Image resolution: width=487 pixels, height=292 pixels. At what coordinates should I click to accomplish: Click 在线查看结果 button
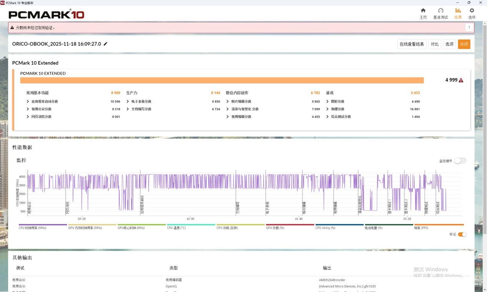point(411,44)
